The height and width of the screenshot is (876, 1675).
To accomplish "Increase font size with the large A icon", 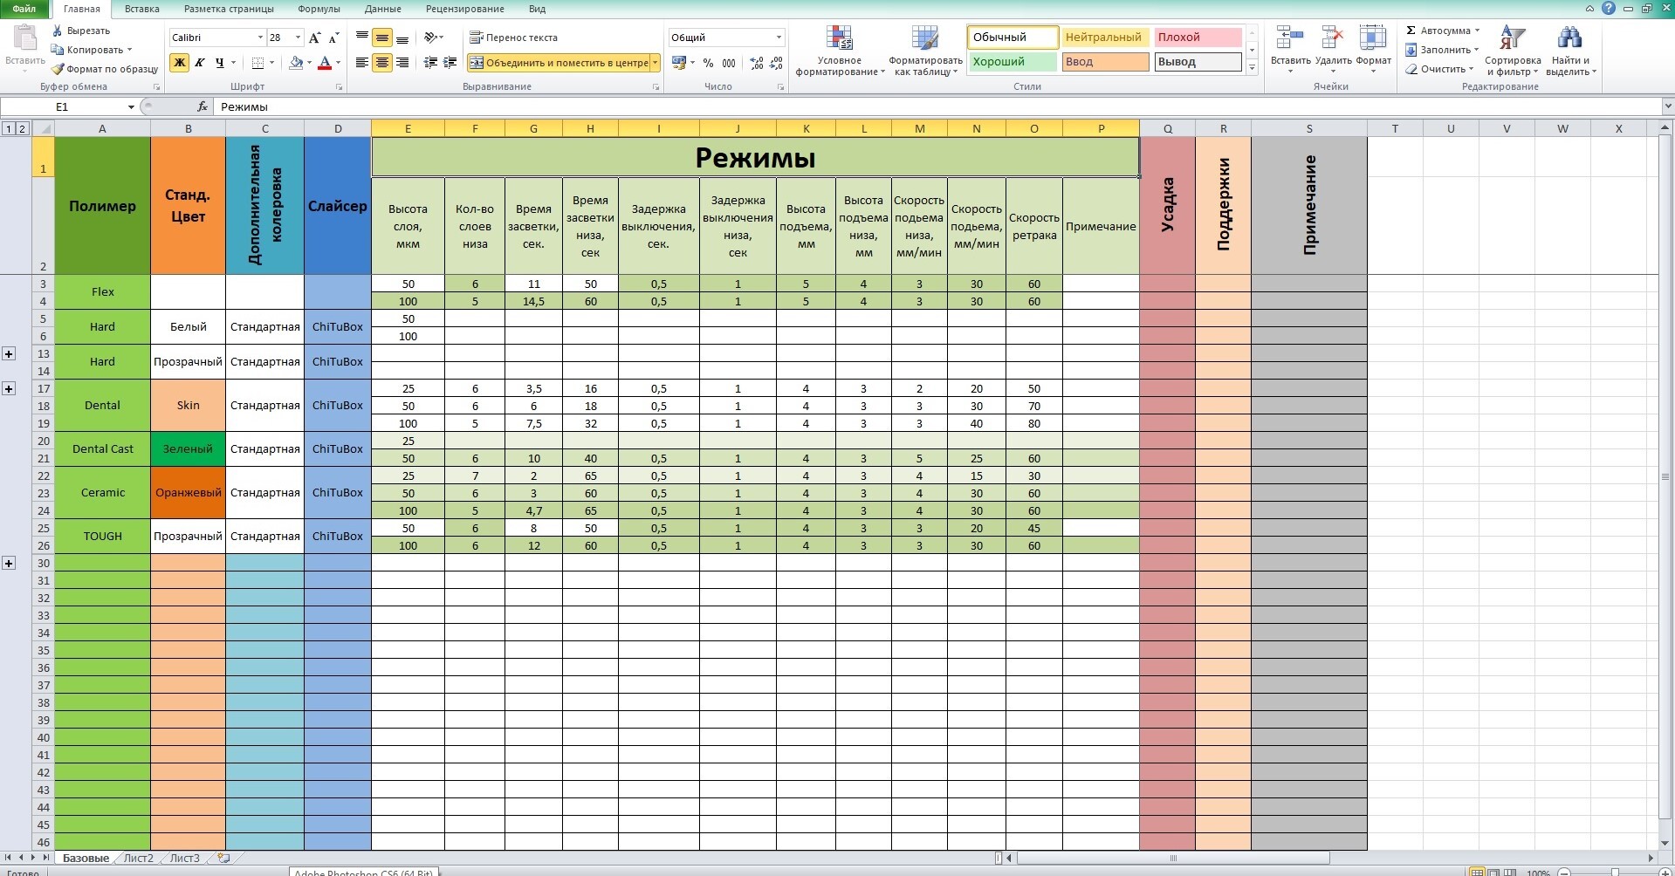I will (x=315, y=38).
